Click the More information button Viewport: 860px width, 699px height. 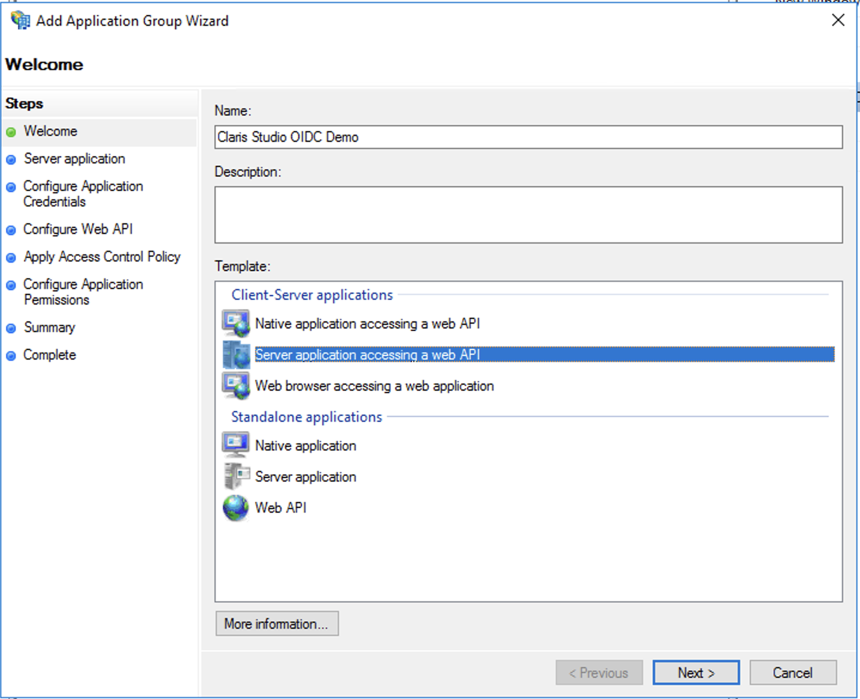277,623
